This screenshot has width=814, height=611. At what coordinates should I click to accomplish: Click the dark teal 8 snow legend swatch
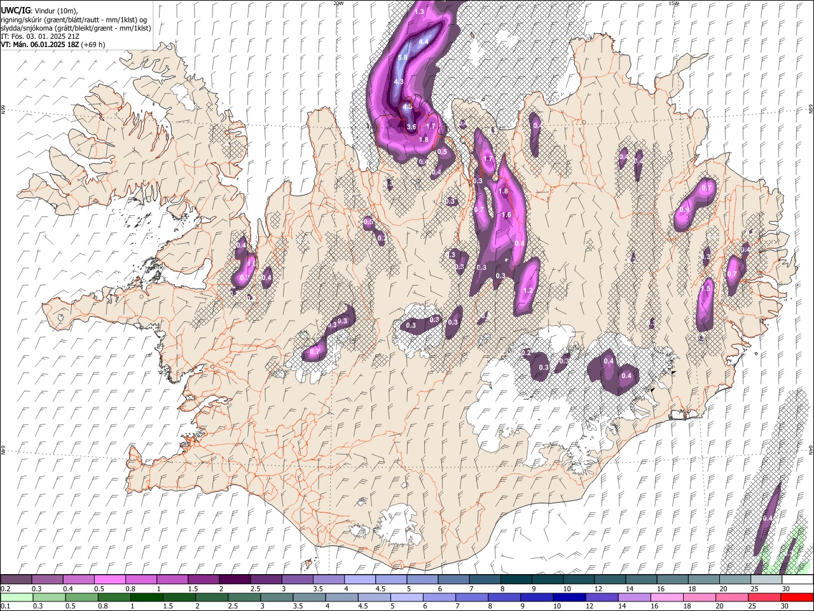pos(516,580)
